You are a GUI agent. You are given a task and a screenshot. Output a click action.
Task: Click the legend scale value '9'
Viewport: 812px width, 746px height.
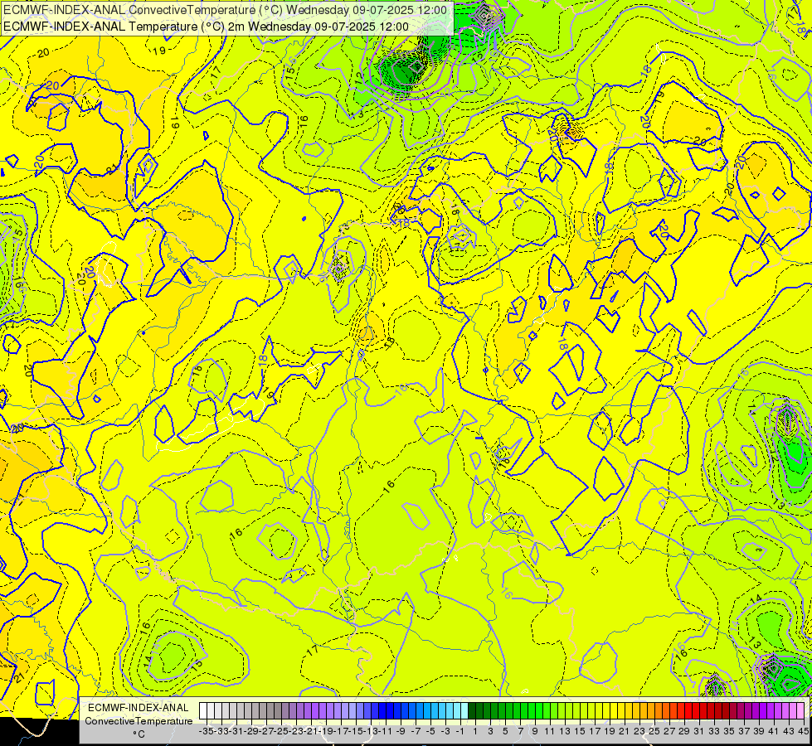tap(535, 731)
